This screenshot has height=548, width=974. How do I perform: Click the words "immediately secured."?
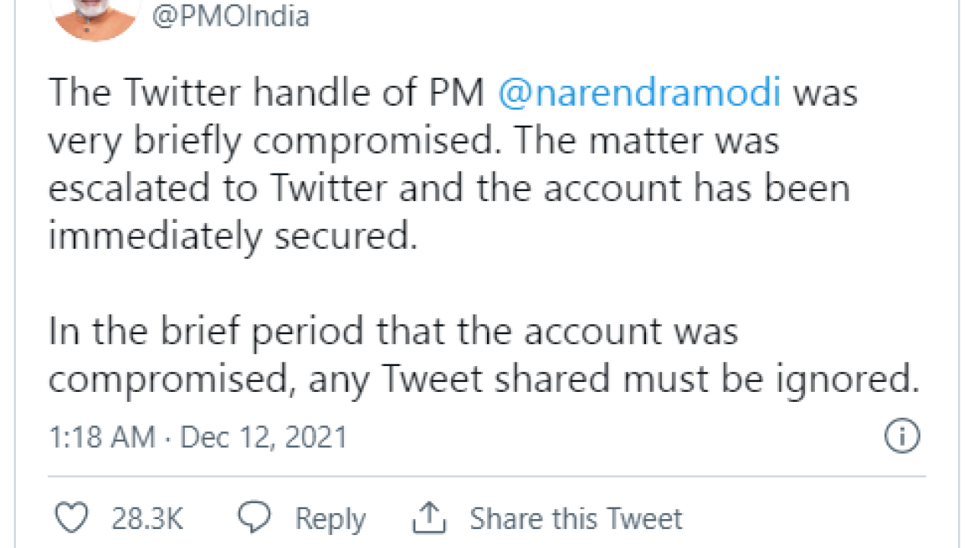(x=233, y=237)
